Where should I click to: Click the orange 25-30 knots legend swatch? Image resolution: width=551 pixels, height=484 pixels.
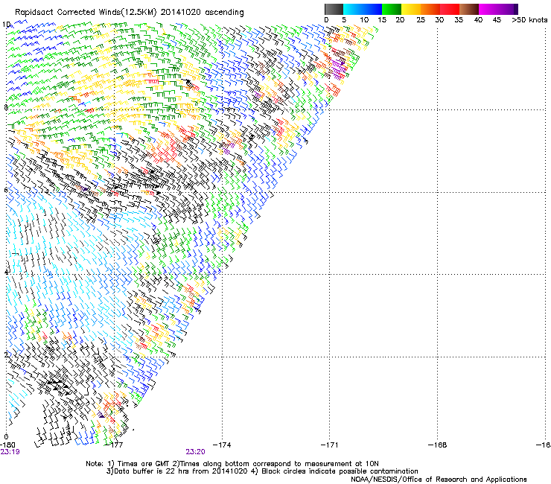pos(430,9)
